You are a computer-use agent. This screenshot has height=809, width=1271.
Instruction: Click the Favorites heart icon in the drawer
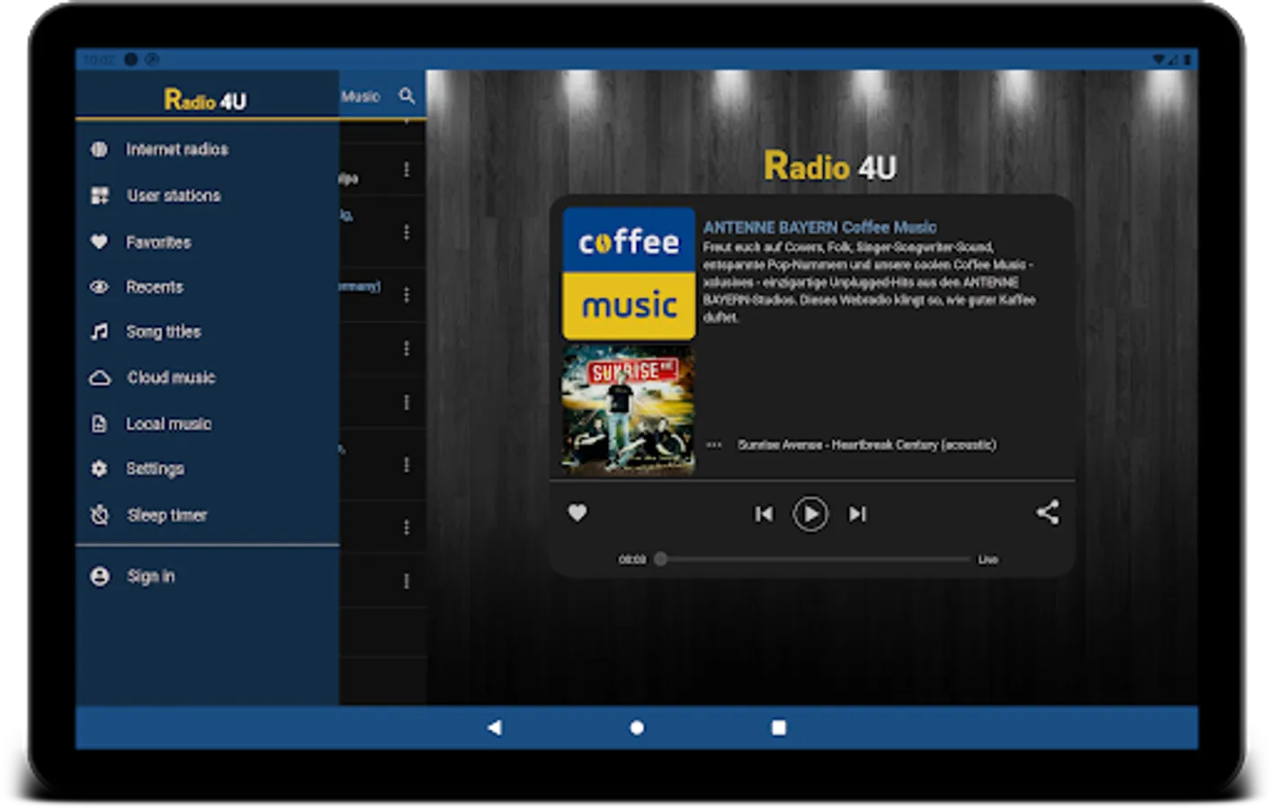99,242
